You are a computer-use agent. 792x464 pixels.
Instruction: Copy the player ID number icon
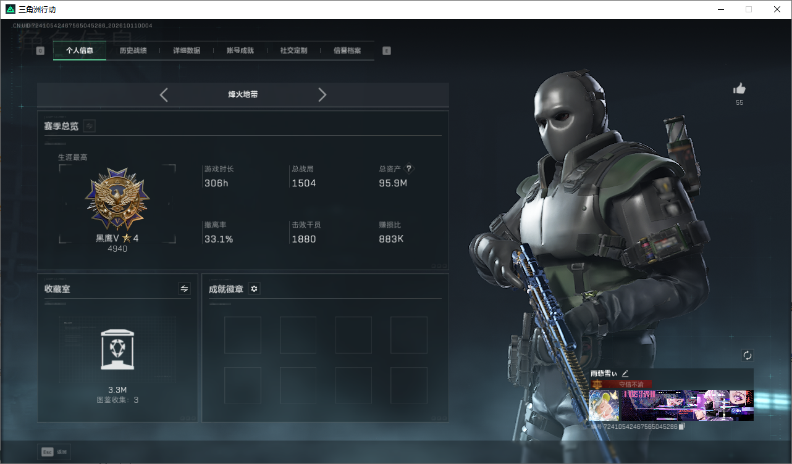682,426
